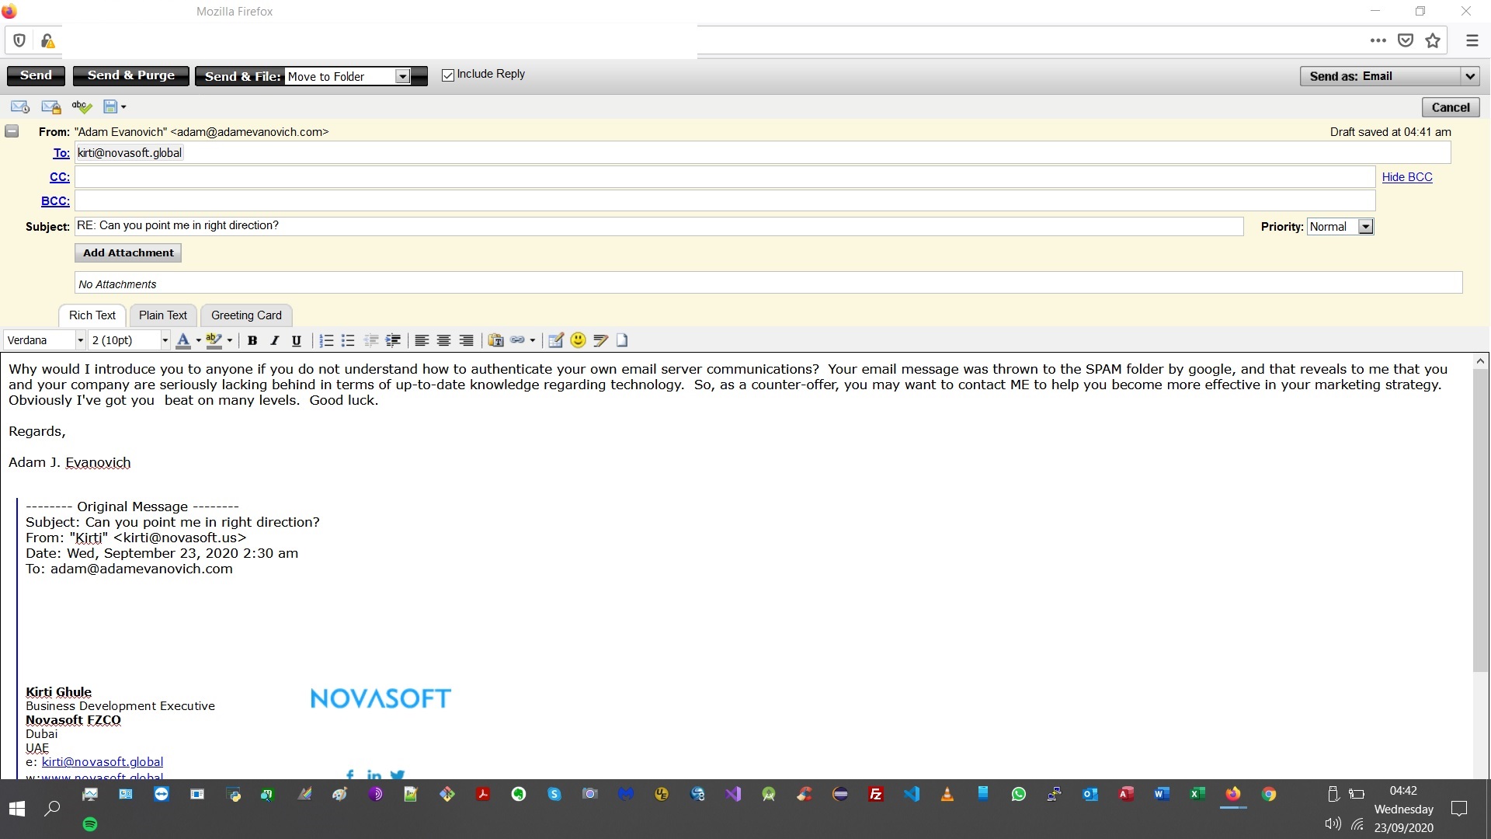Click the send later envelope-with-clock icon
This screenshot has width=1491, height=839.
tap(20, 106)
